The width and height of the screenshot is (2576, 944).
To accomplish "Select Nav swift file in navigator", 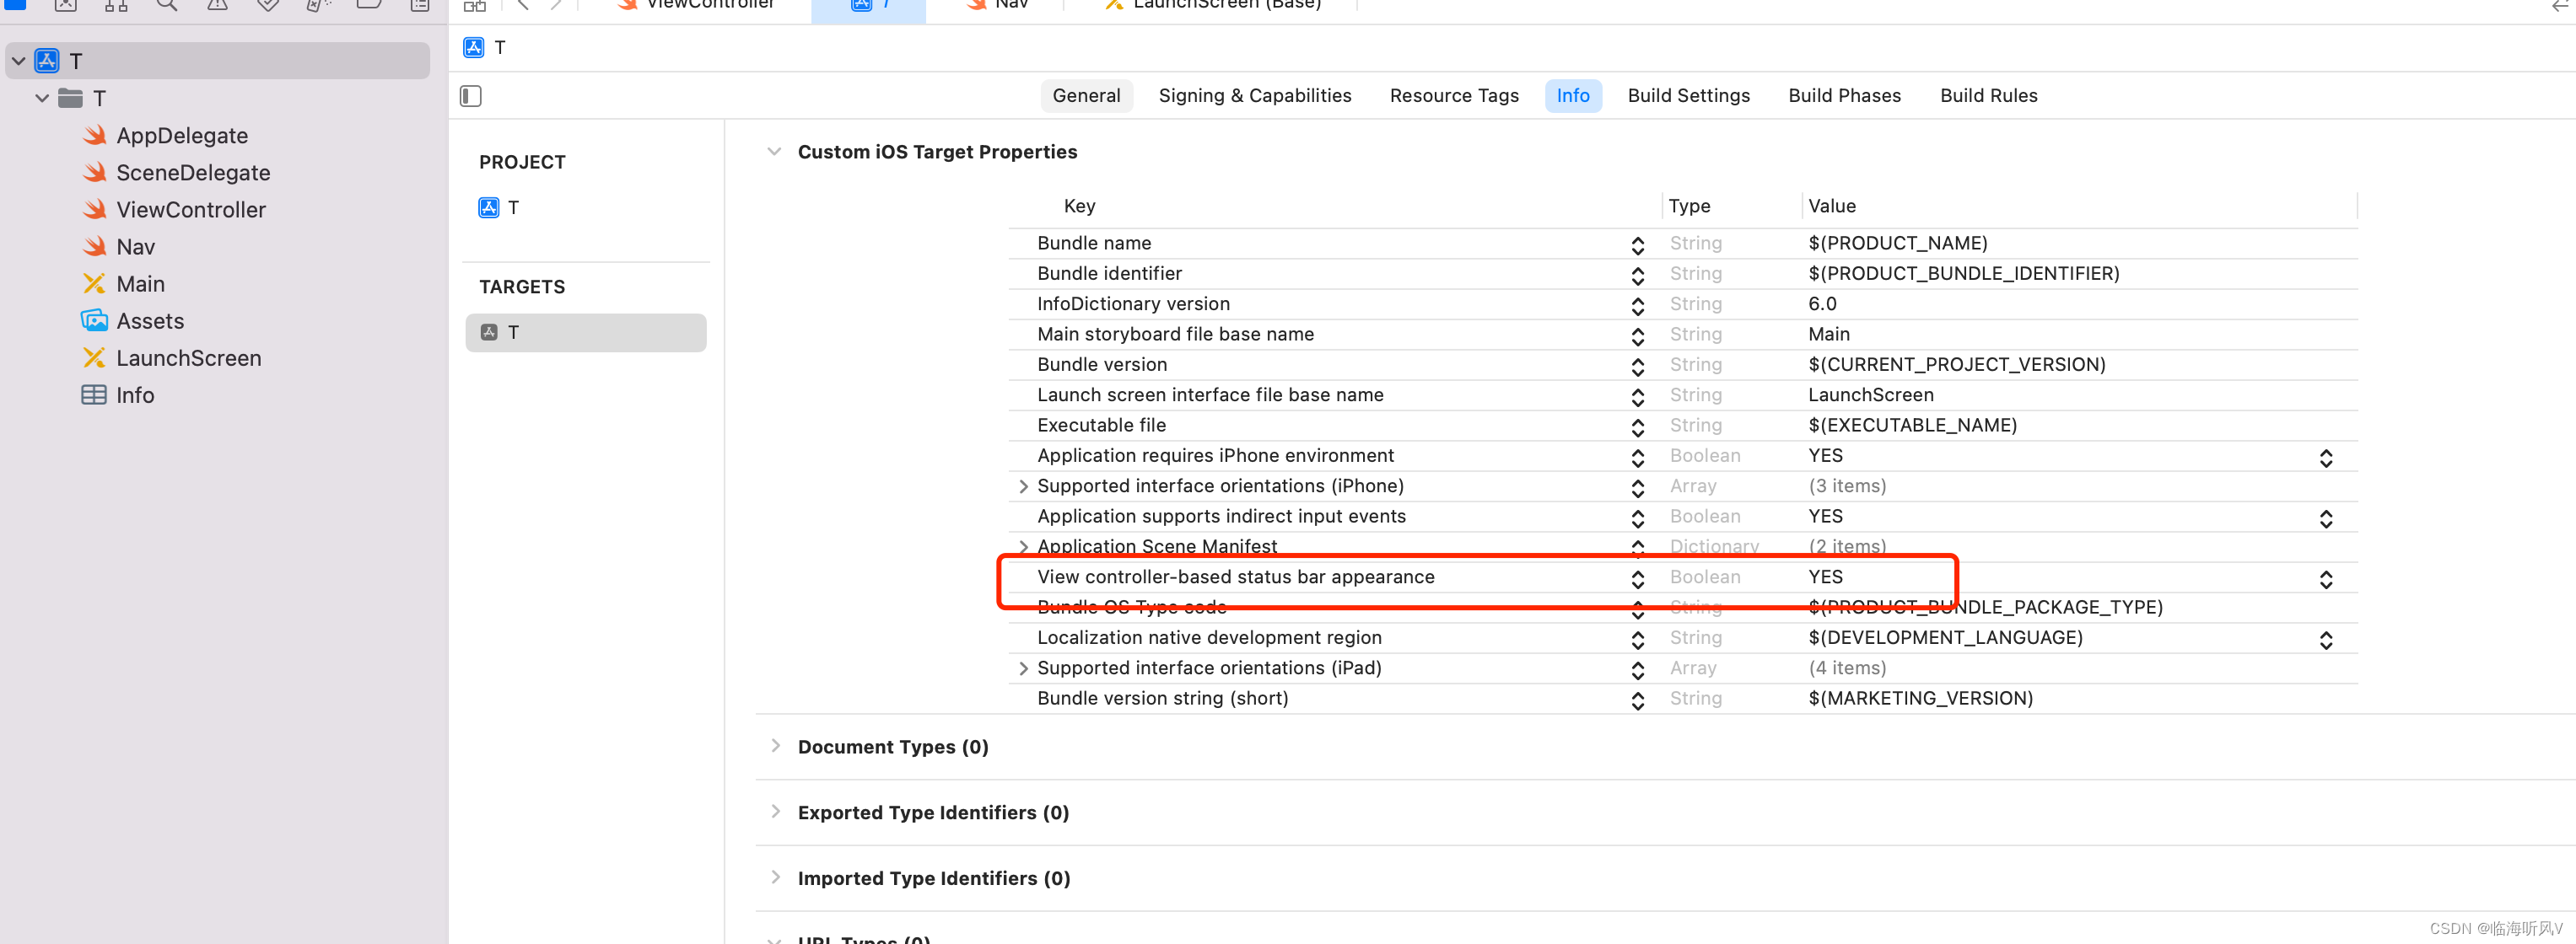I will [135, 247].
